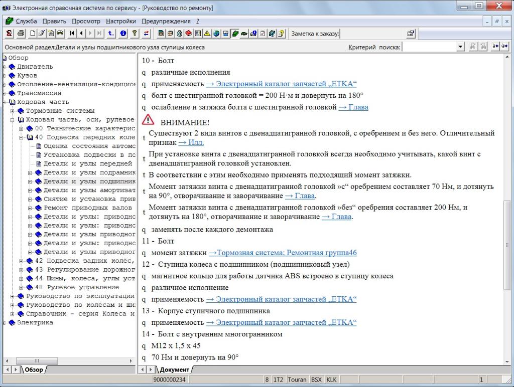
Task: Click the Критерий поиска input field
Action: coord(430,47)
